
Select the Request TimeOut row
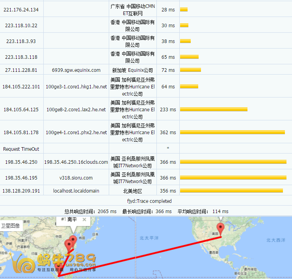coord(21,149)
